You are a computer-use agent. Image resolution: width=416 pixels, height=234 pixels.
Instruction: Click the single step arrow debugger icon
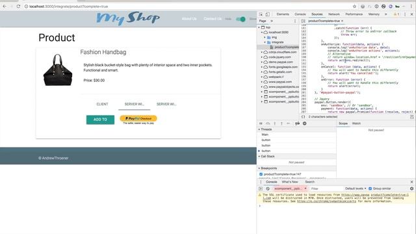(x=289, y=123)
